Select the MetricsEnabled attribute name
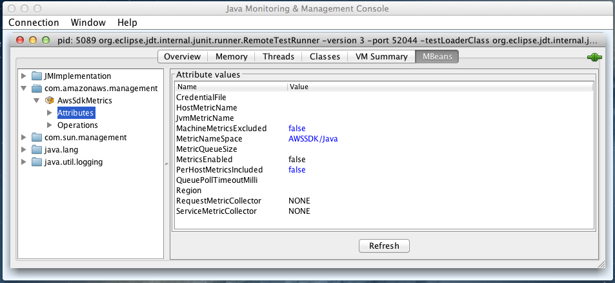615x283 pixels. tap(205, 160)
